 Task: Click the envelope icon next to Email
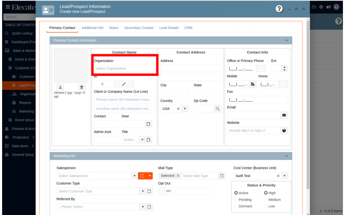pyautogui.click(x=284, y=115)
